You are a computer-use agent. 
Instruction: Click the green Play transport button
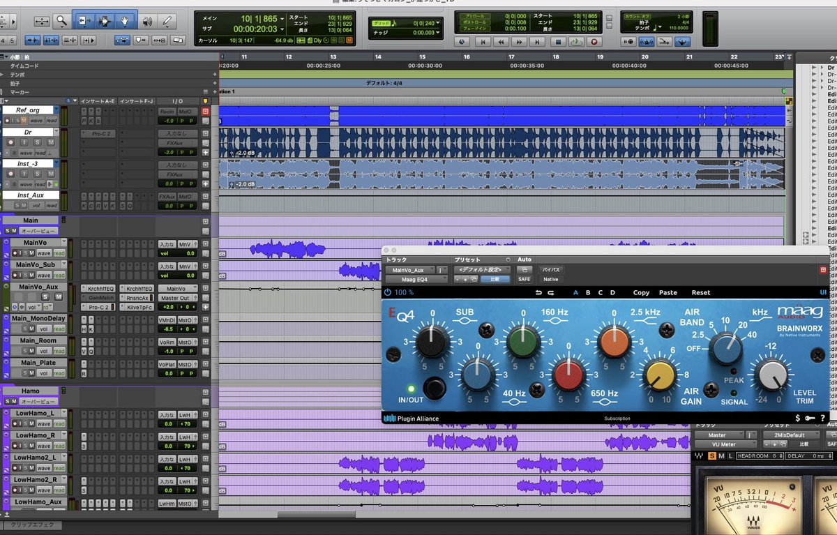click(576, 42)
